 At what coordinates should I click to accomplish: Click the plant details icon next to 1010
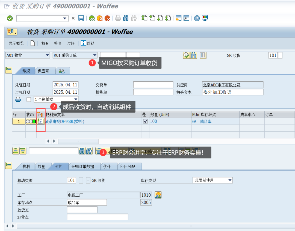pyautogui.click(x=158, y=195)
